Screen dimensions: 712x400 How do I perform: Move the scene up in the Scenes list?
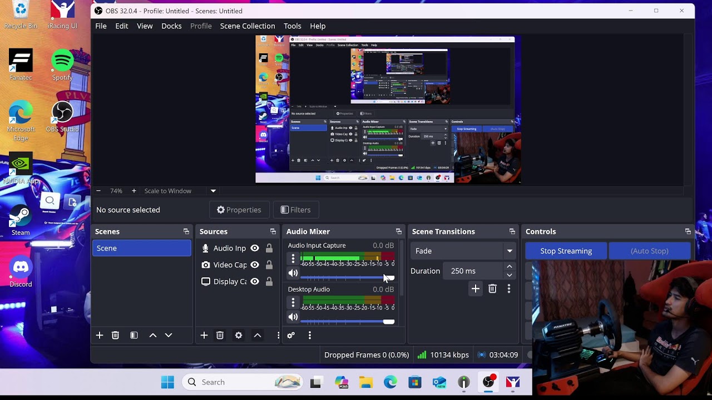(x=153, y=336)
